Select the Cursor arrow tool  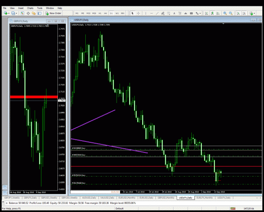click(x=133, y=13)
